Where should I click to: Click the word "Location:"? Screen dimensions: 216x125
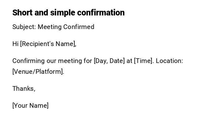click(169, 61)
